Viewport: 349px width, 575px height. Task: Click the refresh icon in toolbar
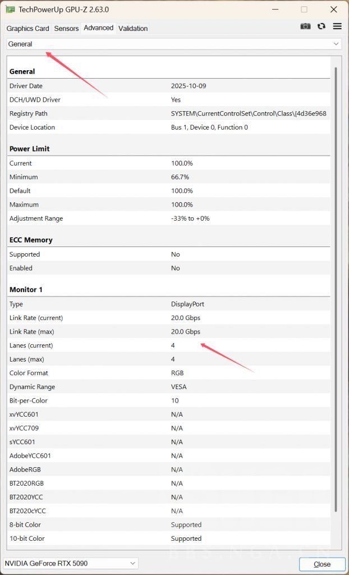[322, 26]
